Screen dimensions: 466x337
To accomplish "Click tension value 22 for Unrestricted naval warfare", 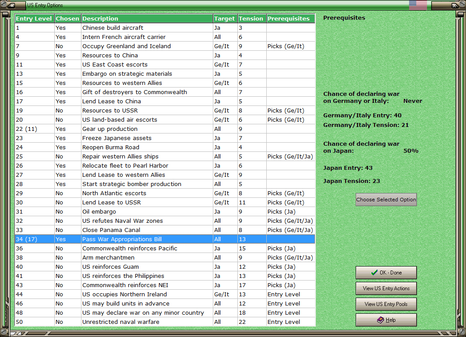I will click(252, 322).
